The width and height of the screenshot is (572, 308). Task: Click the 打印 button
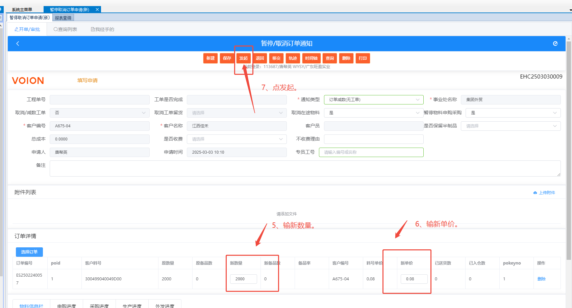point(363,58)
